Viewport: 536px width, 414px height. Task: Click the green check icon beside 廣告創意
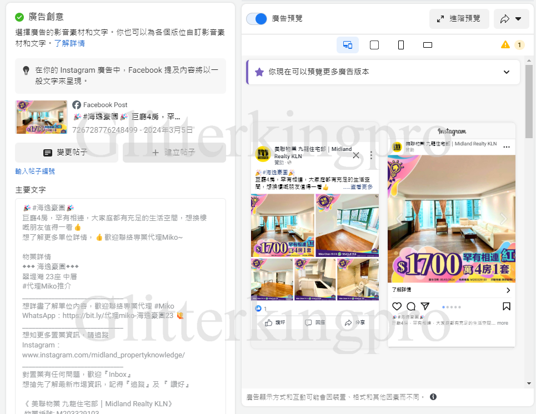coord(19,17)
